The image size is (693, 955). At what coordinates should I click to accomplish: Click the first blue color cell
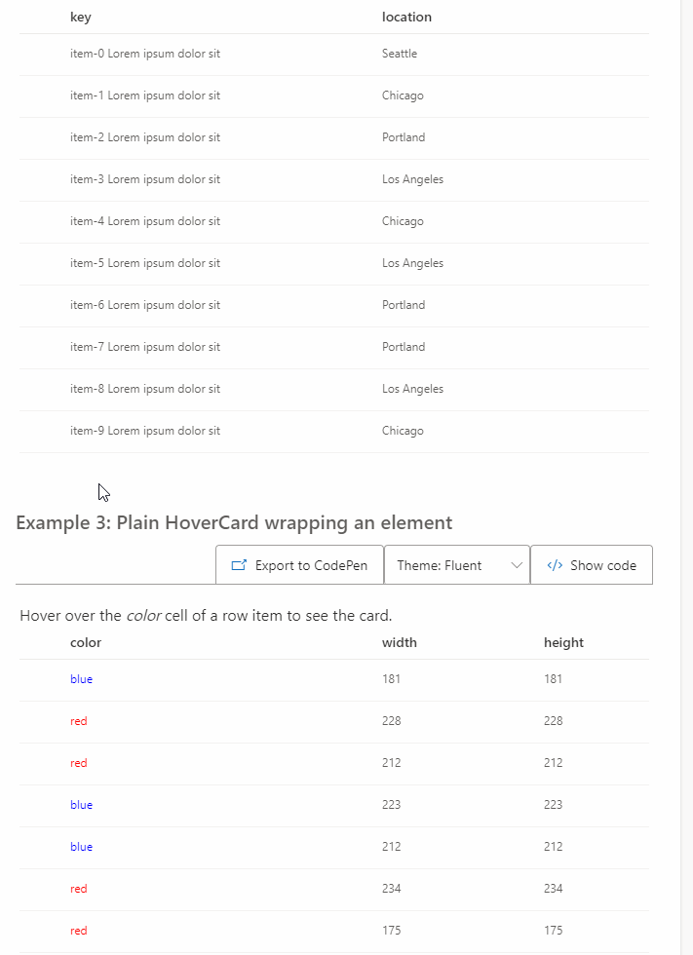[82, 679]
